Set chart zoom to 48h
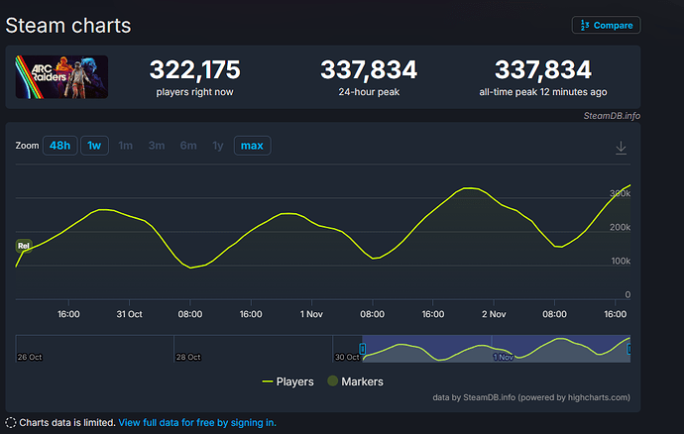 pyautogui.click(x=59, y=146)
